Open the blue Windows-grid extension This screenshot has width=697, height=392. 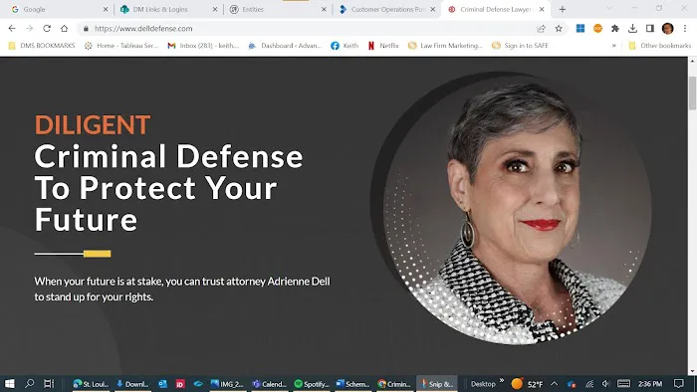click(x=581, y=29)
